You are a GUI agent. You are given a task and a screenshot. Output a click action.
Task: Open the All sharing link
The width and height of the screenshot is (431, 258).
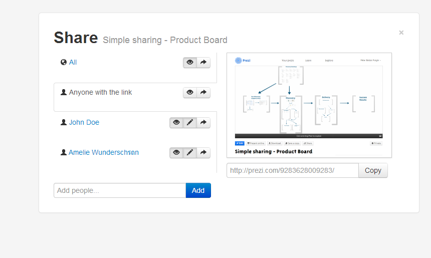(x=73, y=62)
